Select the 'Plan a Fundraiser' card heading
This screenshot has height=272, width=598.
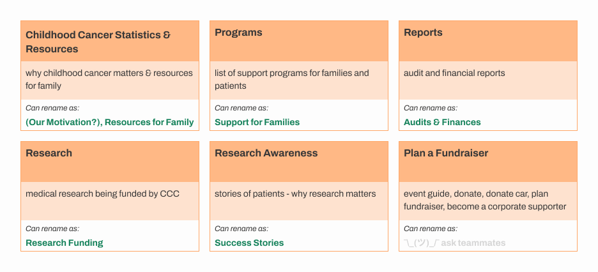tap(446, 153)
